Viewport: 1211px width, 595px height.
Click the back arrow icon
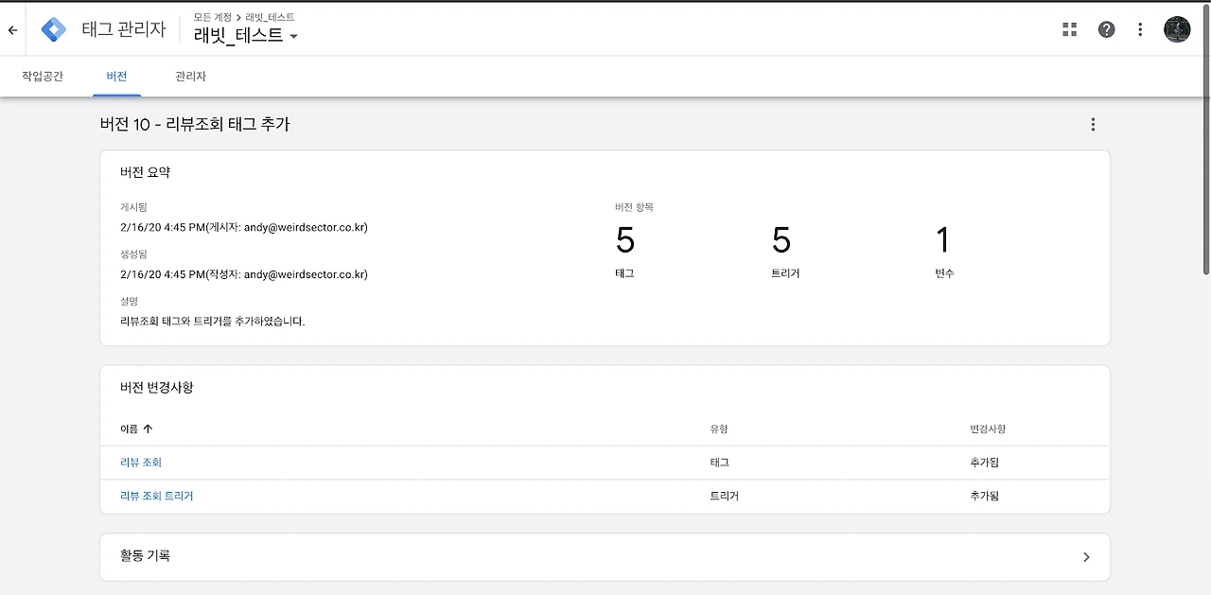tap(12, 30)
